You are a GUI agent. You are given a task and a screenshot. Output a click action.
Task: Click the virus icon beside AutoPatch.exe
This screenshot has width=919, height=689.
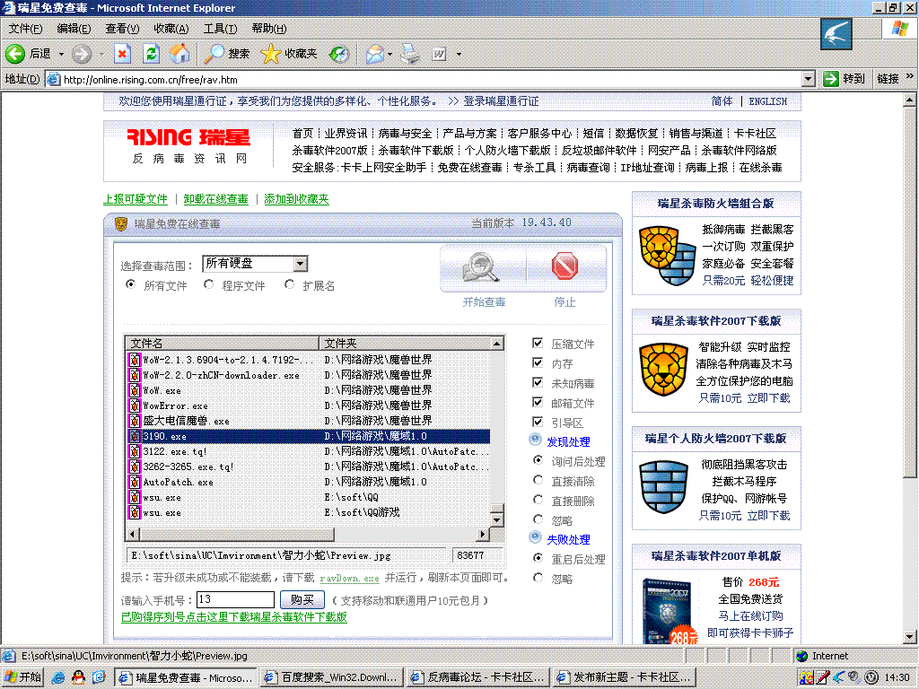tap(135, 482)
